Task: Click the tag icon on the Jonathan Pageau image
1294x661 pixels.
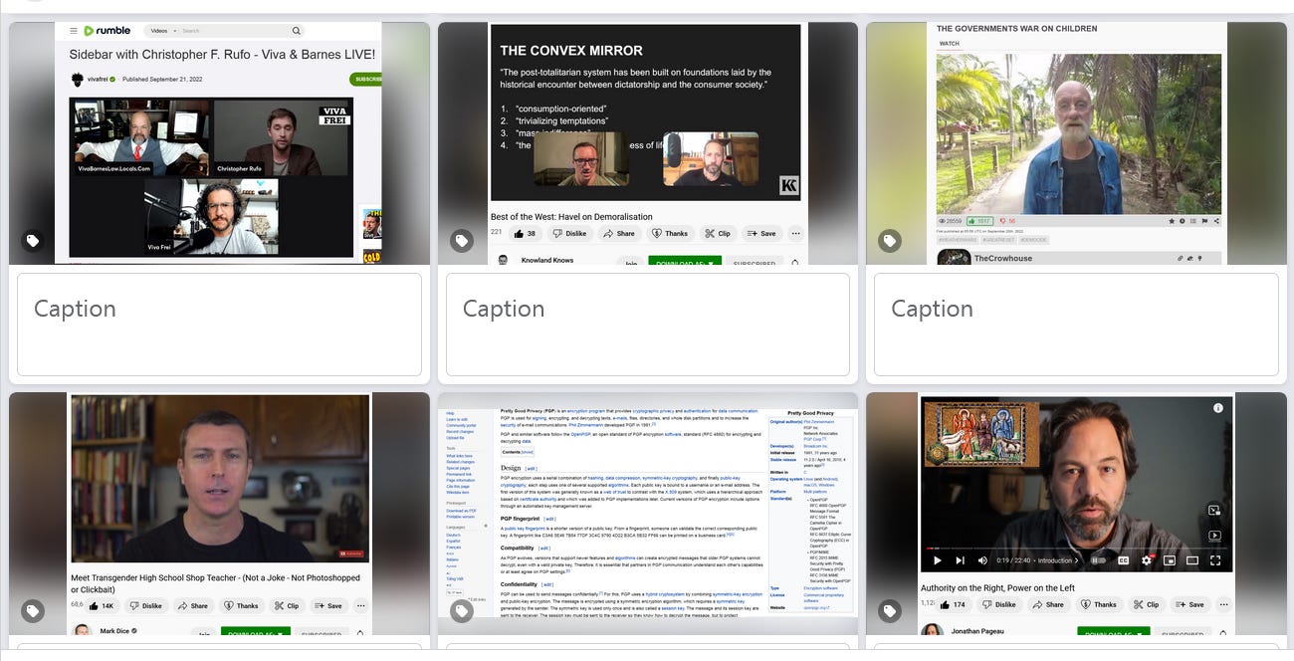Action: pyautogui.click(x=890, y=611)
